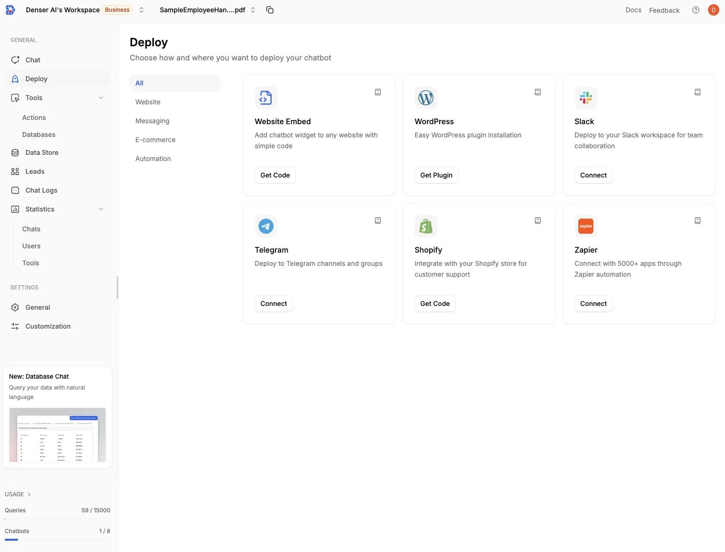Open Customization settings in the sidebar
725x552 pixels.
[47, 326]
